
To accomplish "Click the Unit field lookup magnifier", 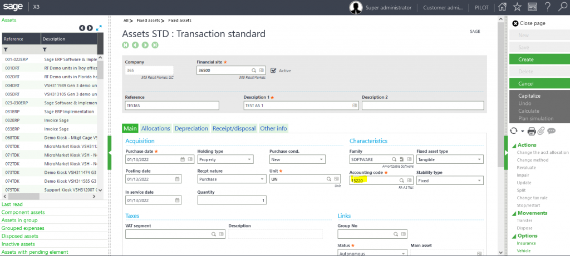I will 328,179.
